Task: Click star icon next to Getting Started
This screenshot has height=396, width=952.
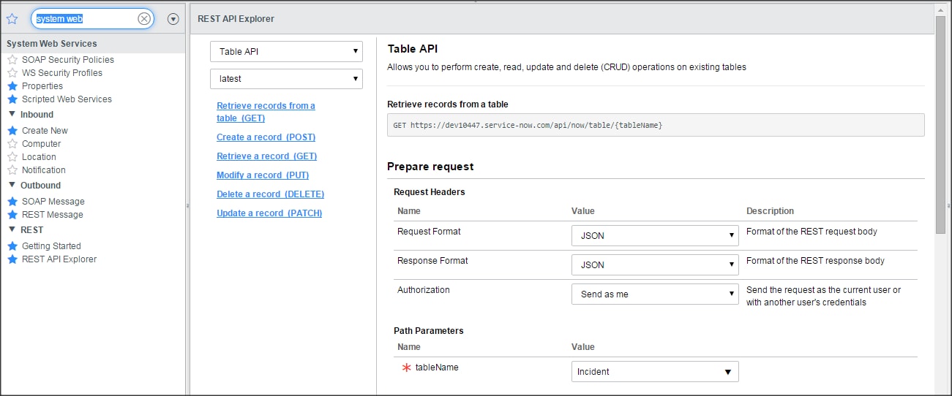Action: pos(12,246)
